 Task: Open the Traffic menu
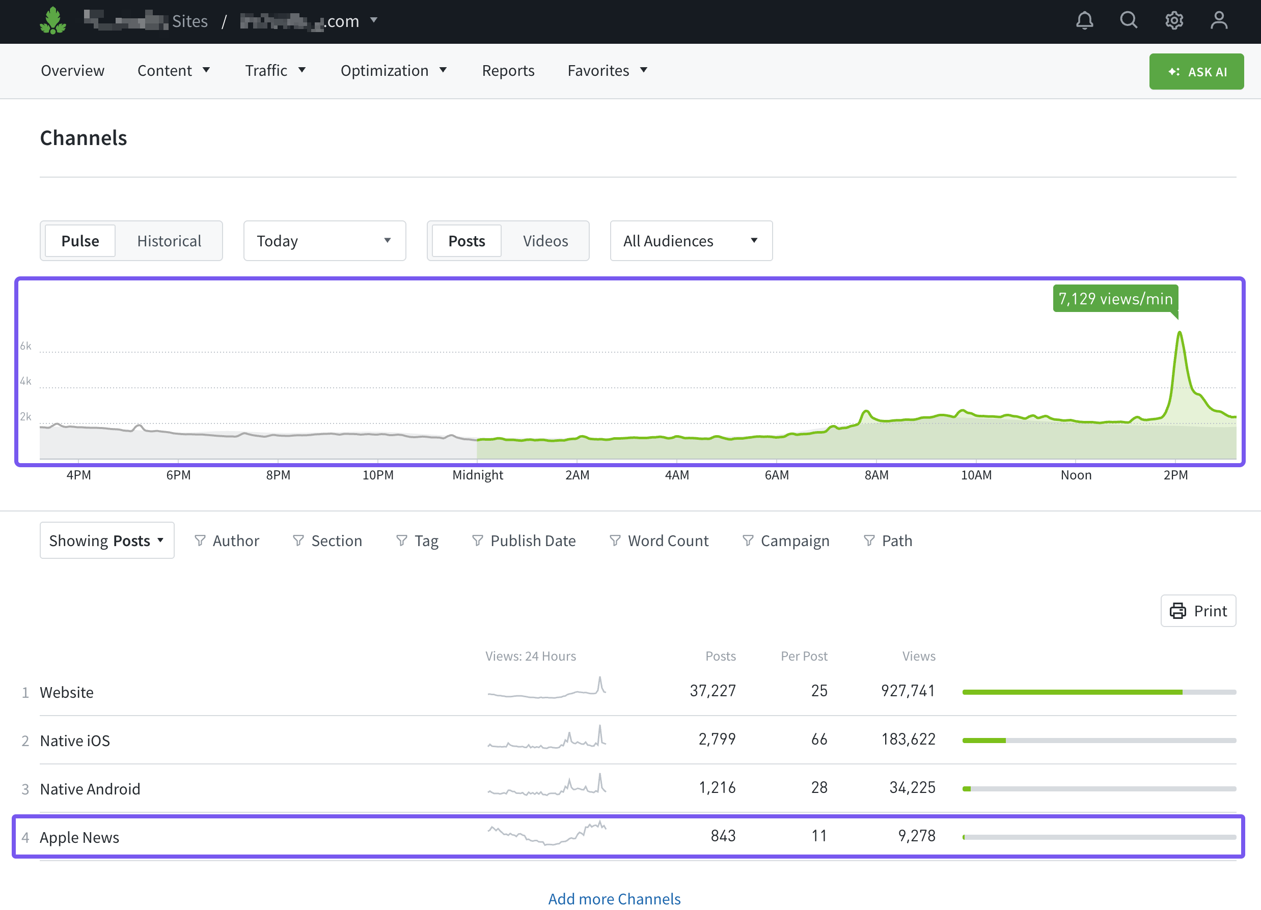point(275,71)
